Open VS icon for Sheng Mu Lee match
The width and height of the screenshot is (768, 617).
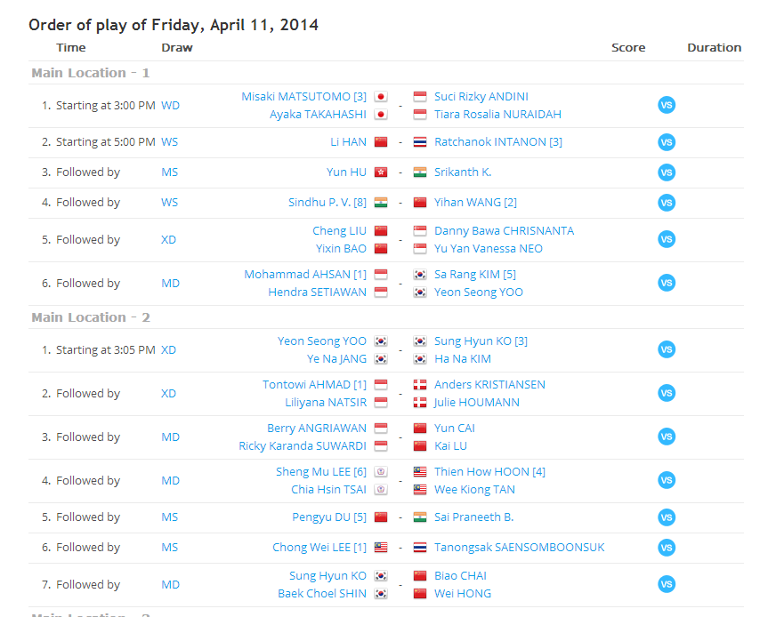tap(667, 480)
